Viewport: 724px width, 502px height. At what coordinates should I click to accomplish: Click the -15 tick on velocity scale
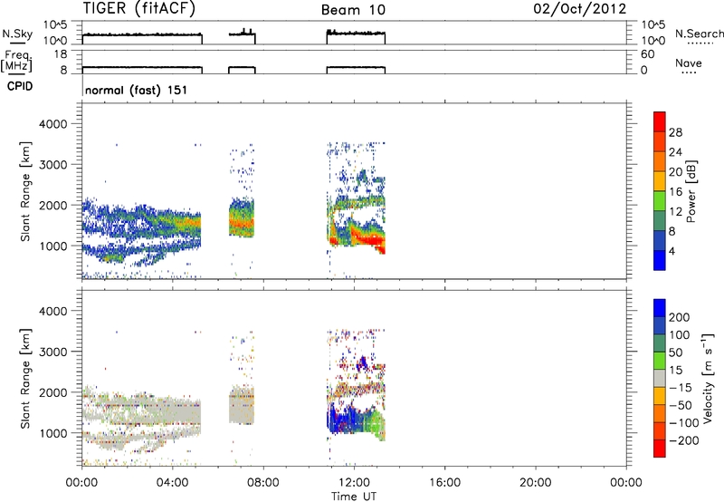[x=681, y=388]
